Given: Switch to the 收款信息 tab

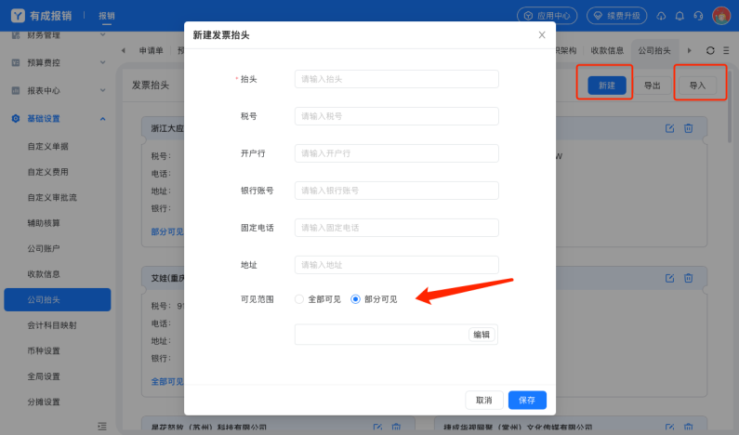Looking at the screenshot, I should [x=607, y=50].
